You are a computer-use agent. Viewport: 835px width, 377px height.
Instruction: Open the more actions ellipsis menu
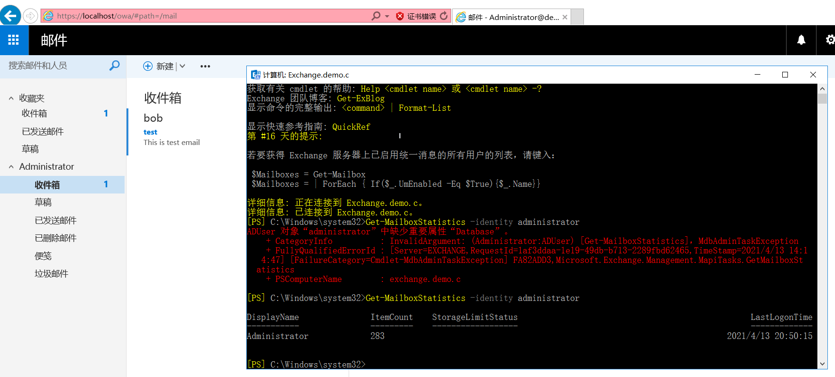click(x=205, y=67)
